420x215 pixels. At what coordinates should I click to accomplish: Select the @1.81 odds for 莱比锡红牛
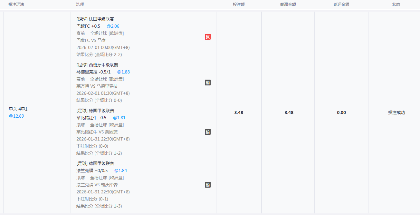(x=119, y=118)
